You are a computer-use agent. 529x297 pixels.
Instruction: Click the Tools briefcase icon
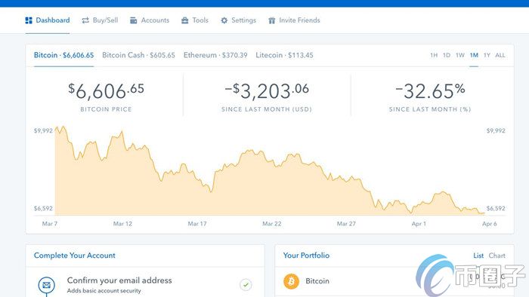click(185, 20)
